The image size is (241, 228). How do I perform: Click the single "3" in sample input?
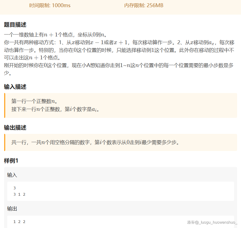click(15, 188)
